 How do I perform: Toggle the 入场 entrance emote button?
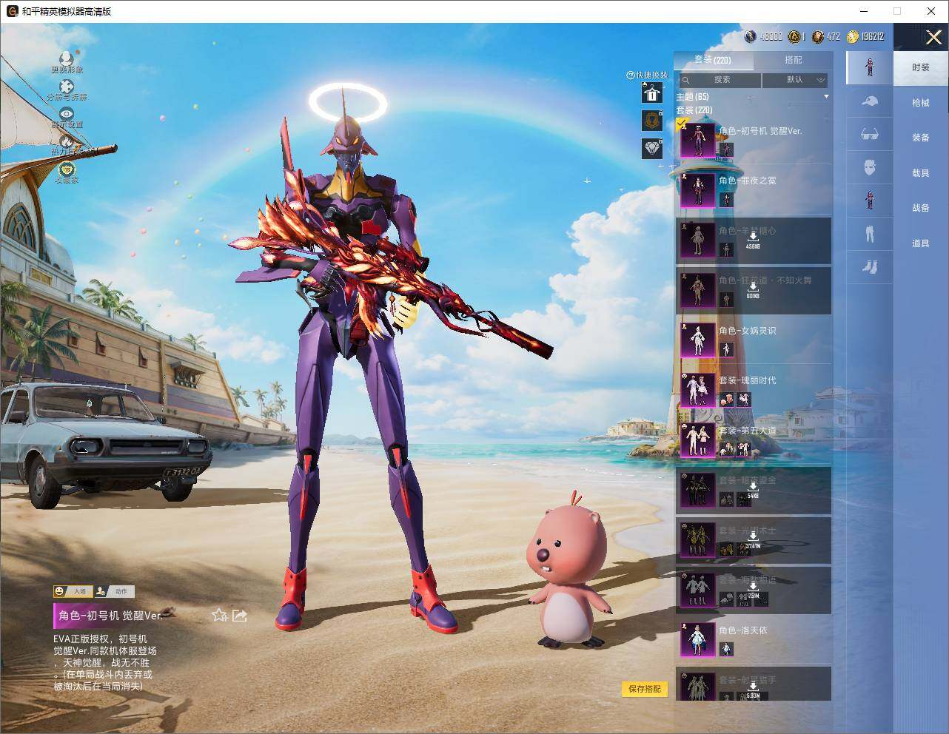[x=72, y=591]
